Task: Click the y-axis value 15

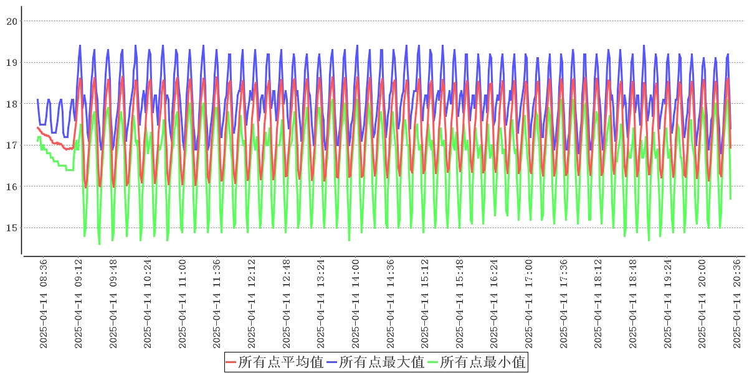Action: click(11, 228)
